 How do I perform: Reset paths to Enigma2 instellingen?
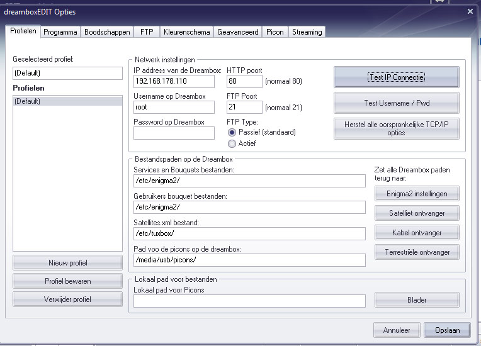click(x=417, y=194)
